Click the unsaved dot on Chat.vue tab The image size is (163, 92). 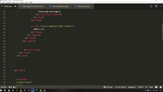point(15,6)
